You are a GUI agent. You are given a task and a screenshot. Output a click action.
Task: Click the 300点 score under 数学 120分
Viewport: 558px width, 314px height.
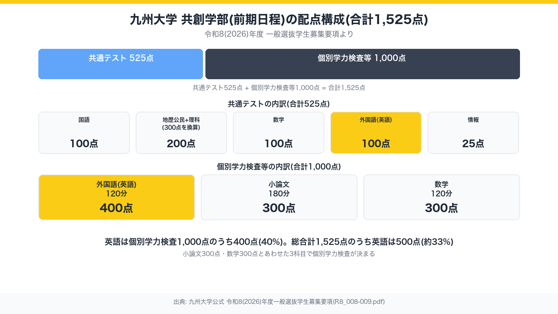442,208
